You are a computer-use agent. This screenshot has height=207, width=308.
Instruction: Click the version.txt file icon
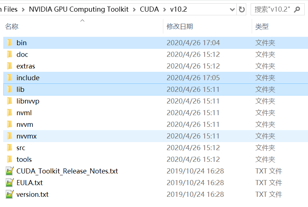click(9, 195)
